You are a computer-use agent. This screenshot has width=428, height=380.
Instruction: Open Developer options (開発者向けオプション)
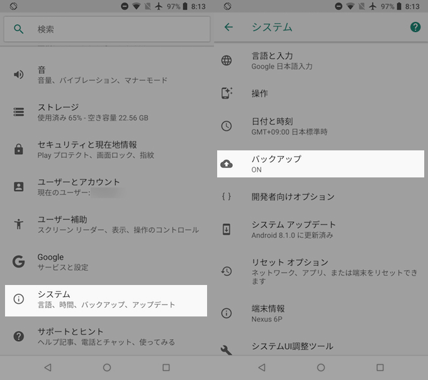(293, 196)
